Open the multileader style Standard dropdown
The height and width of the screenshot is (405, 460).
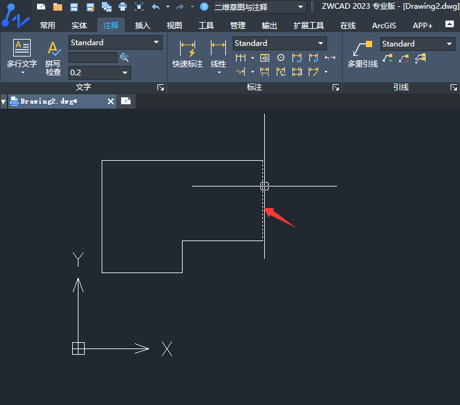[x=418, y=44]
